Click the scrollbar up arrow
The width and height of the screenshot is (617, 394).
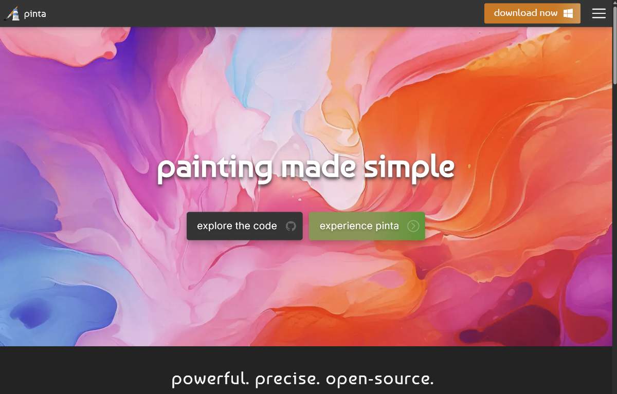pos(614,3)
